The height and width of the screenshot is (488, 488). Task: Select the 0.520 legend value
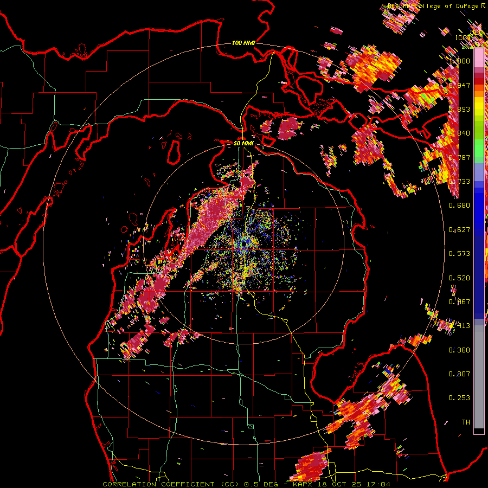pos(459,278)
